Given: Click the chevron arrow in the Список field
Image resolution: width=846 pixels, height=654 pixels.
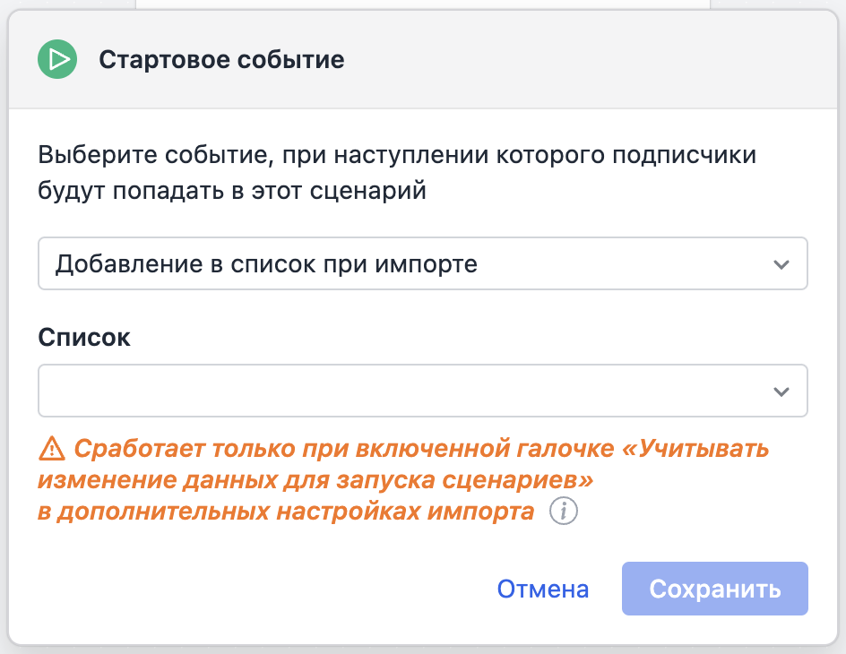Looking at the screenshot, I should coord(781,392).
